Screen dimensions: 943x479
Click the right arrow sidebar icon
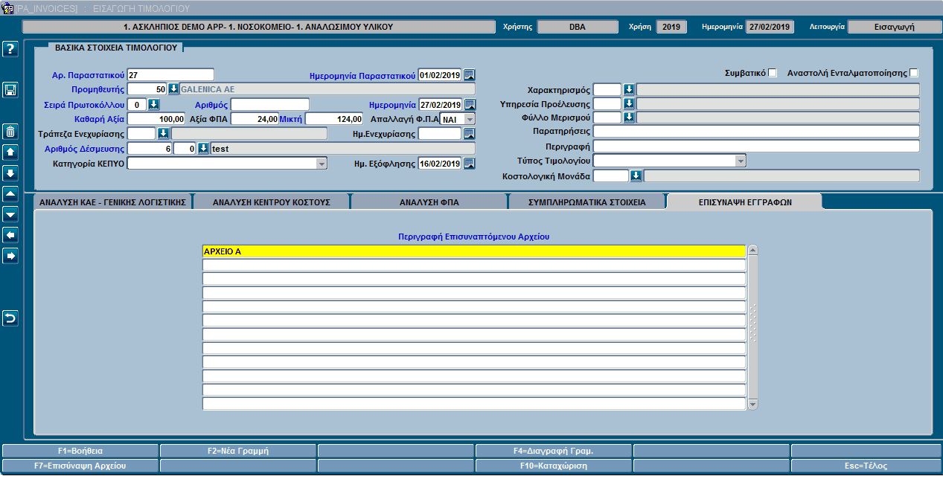click(10, 256)
